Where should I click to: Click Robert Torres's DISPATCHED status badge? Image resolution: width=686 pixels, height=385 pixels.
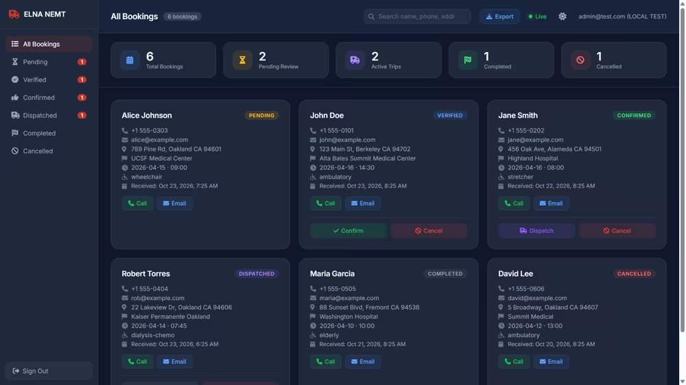pyautogui.click(x=257, y=273)
